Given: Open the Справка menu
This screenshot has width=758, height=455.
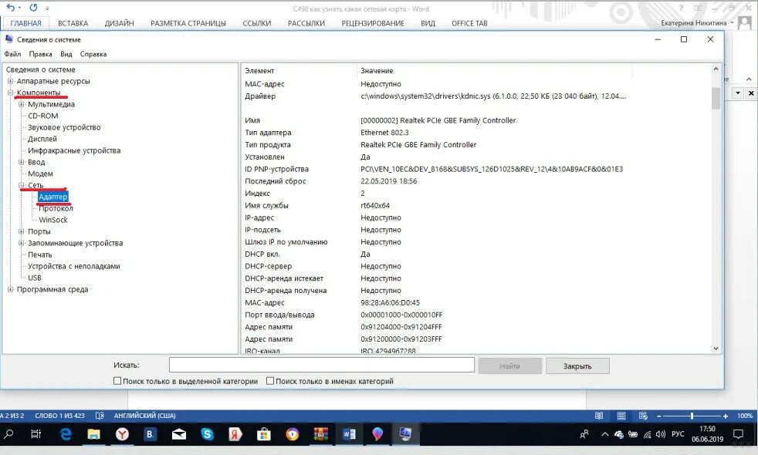Looking at the screenshot, I should [x=93, y=54].
